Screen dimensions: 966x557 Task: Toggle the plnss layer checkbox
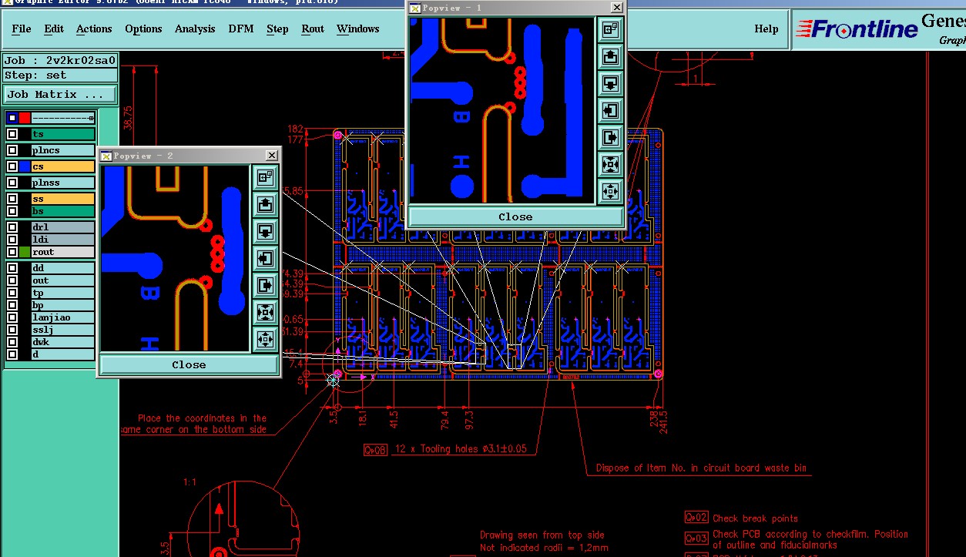pyautogui.click(x=12, y=183)
